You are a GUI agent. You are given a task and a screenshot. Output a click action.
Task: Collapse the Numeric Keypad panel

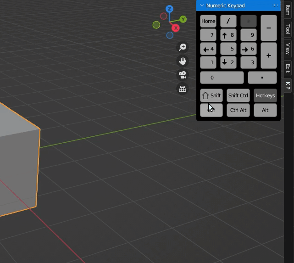202,6
